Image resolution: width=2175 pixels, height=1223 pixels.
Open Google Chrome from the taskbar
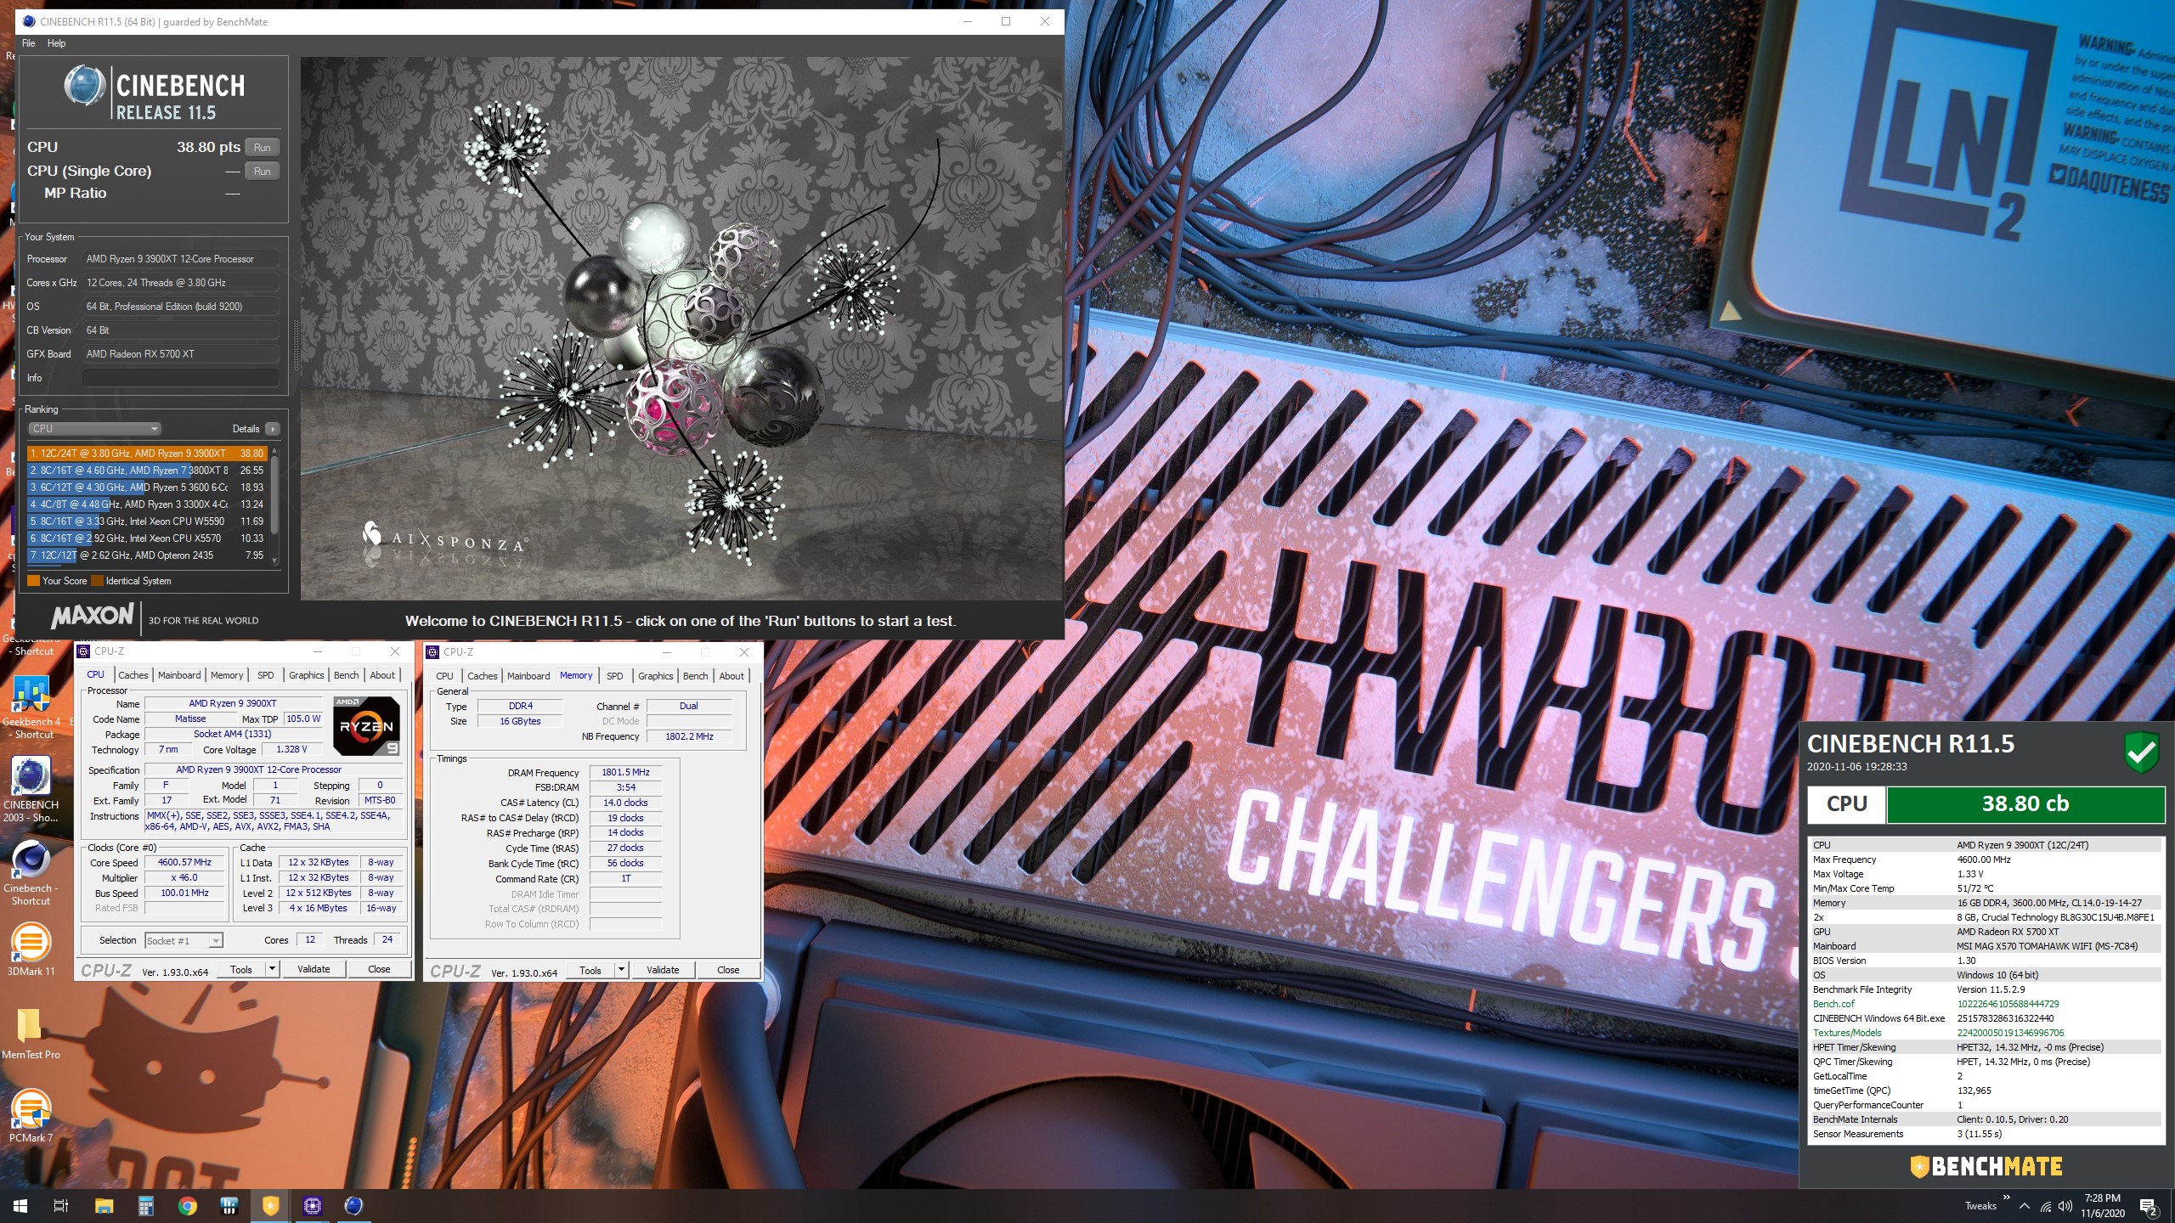(x=187, y=1206)
